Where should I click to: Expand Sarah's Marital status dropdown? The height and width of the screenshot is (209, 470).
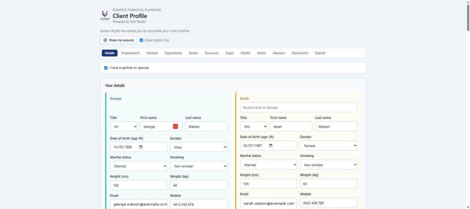pyautogui.click(x=269, y=165)
